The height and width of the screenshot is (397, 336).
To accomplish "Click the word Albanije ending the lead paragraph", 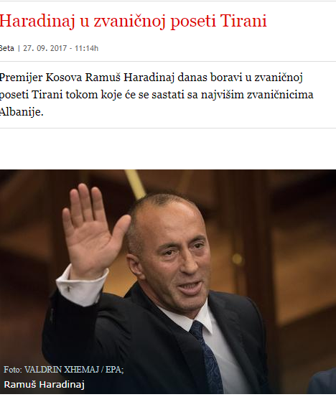I will point(21,112).
